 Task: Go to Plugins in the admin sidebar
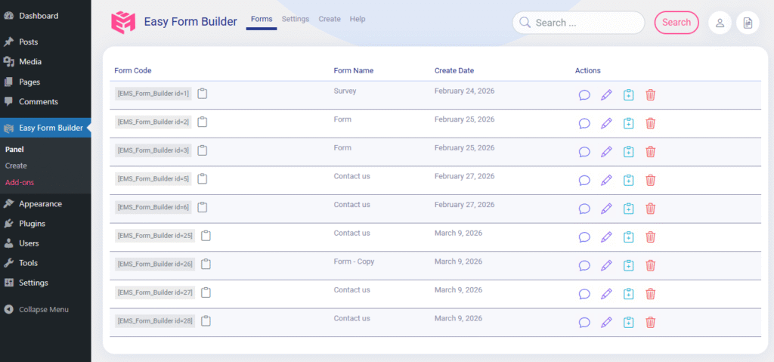click(32, 224)
